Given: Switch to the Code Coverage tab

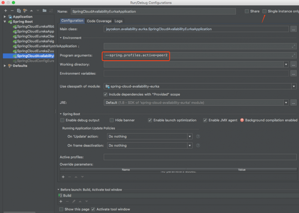Looking at the screenshot, I should pyautogui.click(x=99, y=21).
